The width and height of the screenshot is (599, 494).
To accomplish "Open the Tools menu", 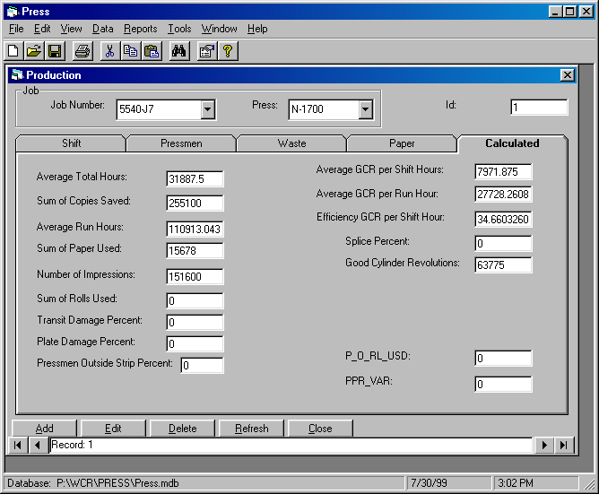I will 179,29.
